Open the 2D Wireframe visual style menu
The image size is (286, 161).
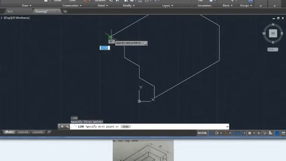(20, 18)
